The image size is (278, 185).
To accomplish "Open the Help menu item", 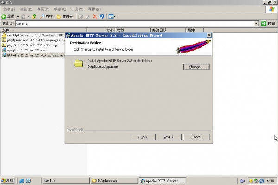I will click(x=95, y=9).
